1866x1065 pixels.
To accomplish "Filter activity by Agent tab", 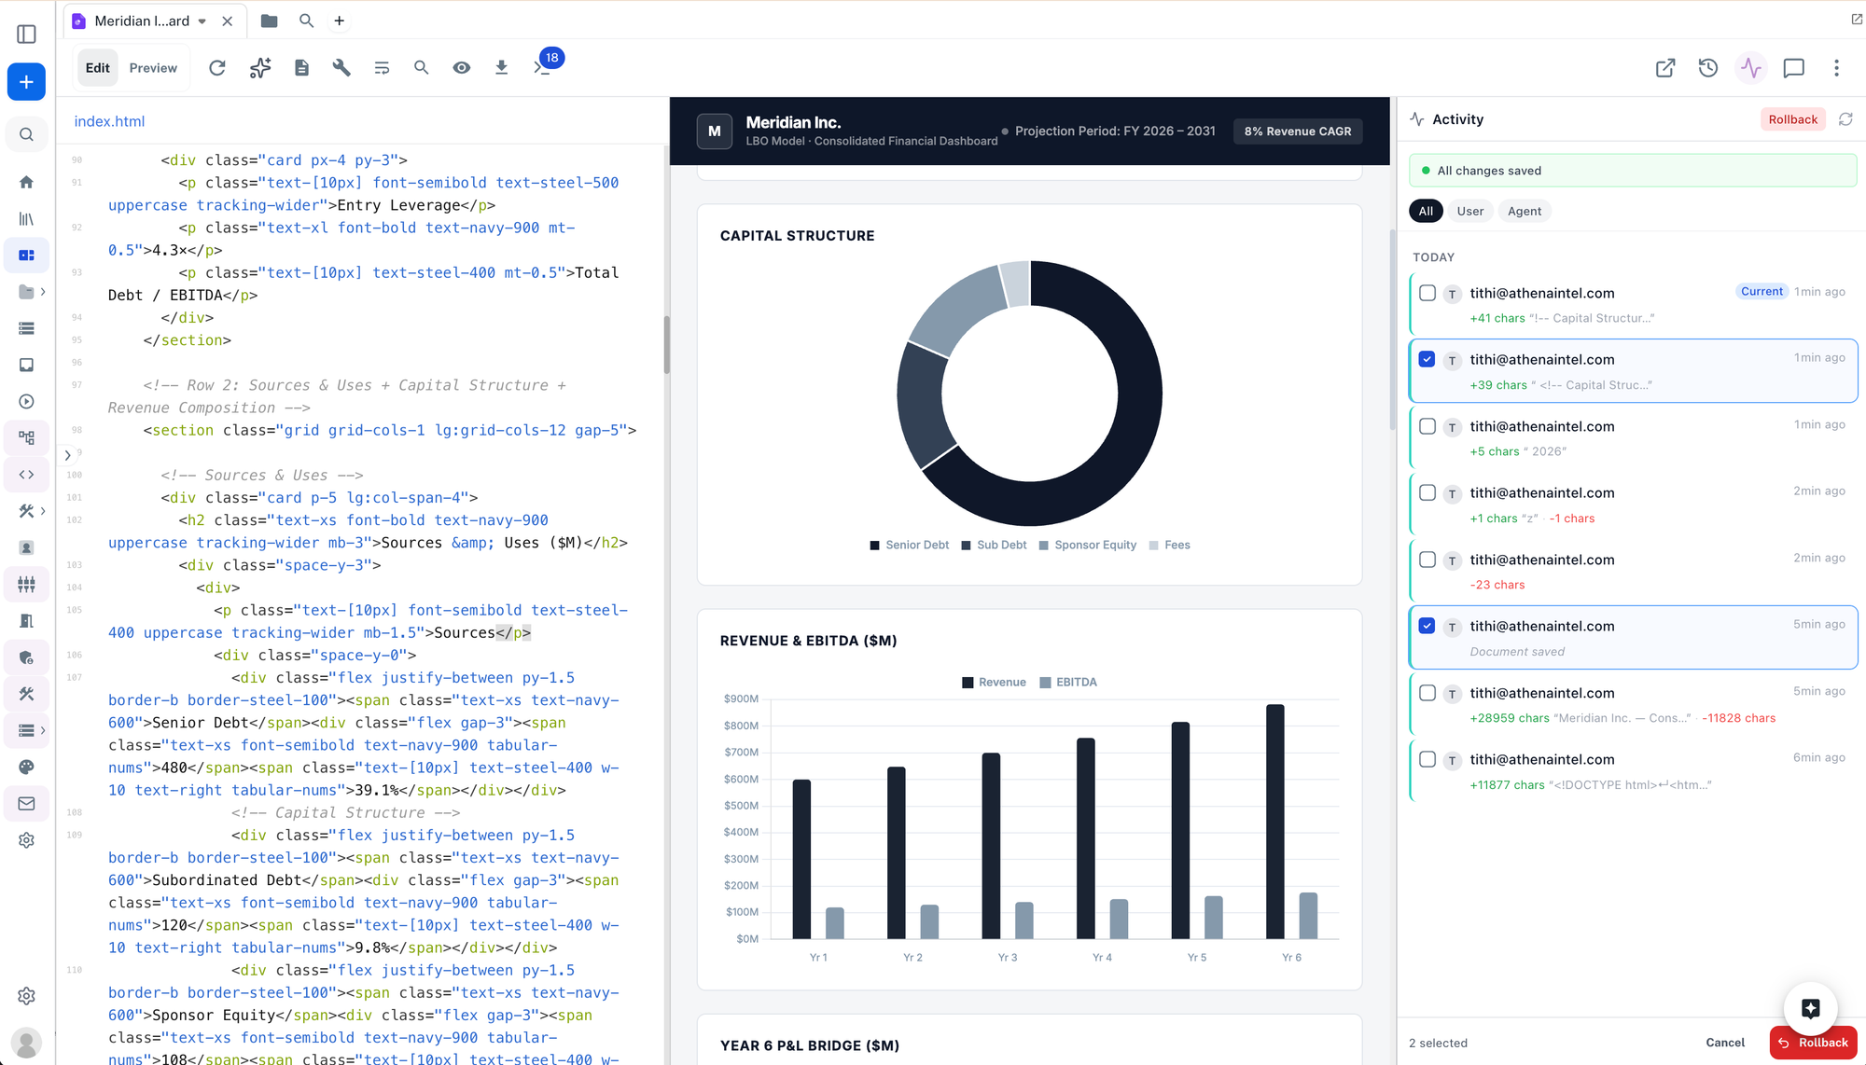I will [1524, 211].
